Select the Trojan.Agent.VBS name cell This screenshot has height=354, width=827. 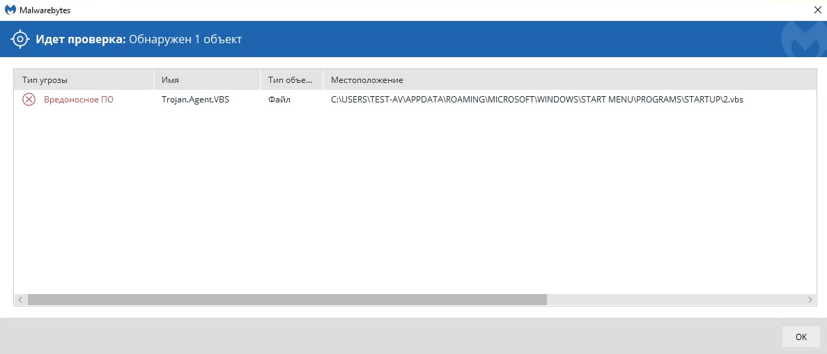[x=195, y=99]
